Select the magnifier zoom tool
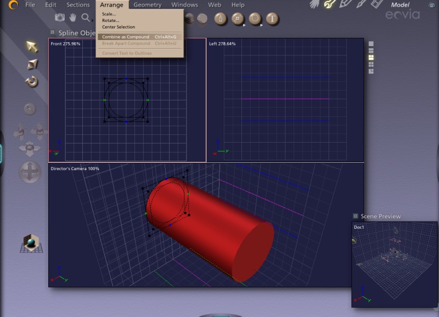The height and width of the screenshot is (317, 439). coord(86,18)
